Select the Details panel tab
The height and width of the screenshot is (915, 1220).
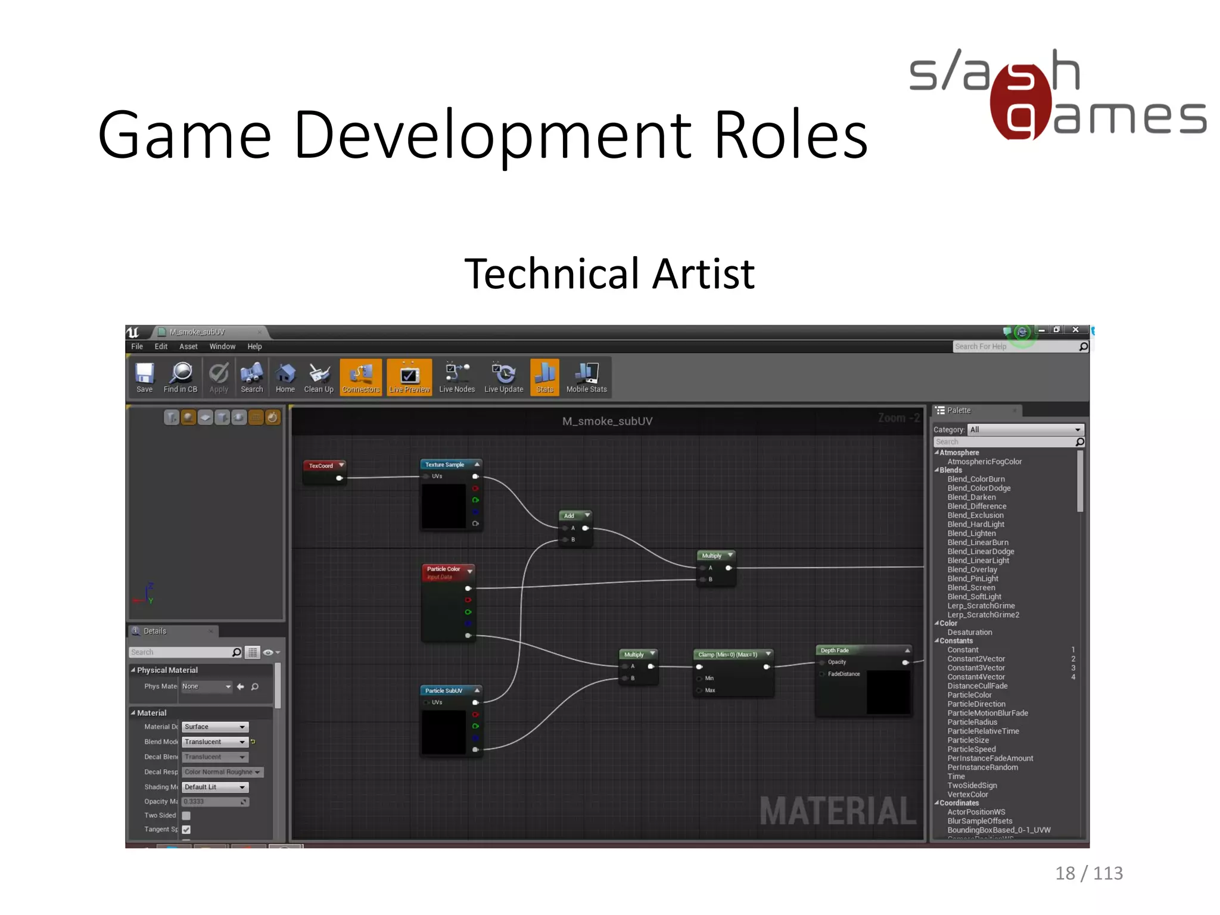[173, 631]
